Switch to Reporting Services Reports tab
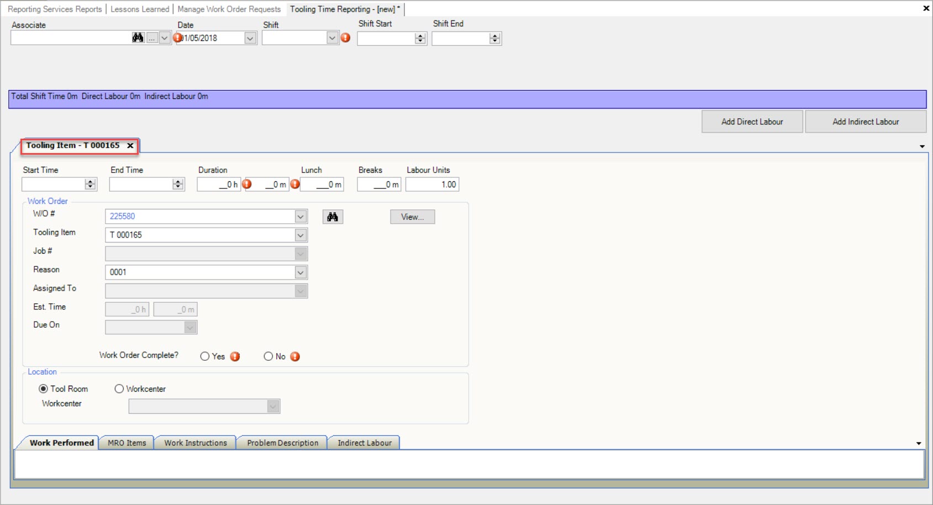 pos(55,9)
